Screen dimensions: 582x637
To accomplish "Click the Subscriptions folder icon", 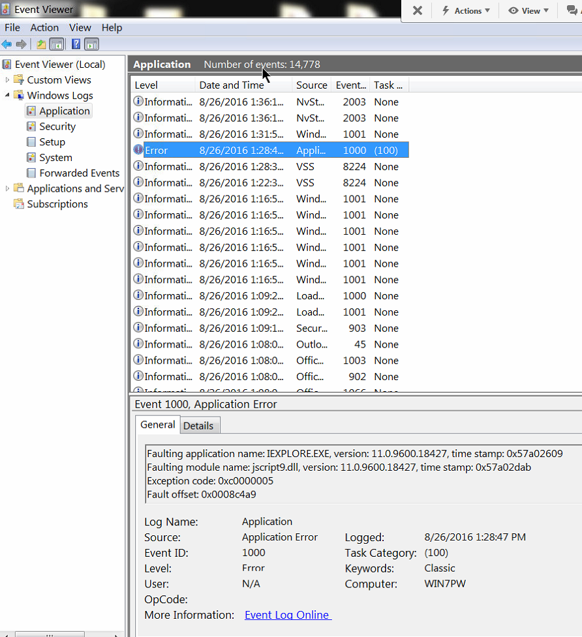I will [19, 204].
